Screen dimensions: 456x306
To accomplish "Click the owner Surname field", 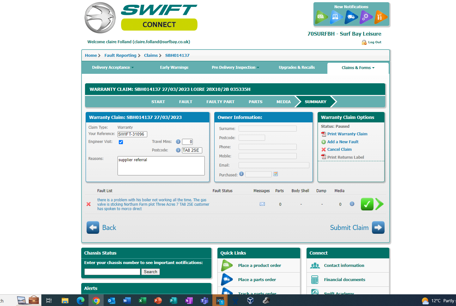I will pos(268,129).
